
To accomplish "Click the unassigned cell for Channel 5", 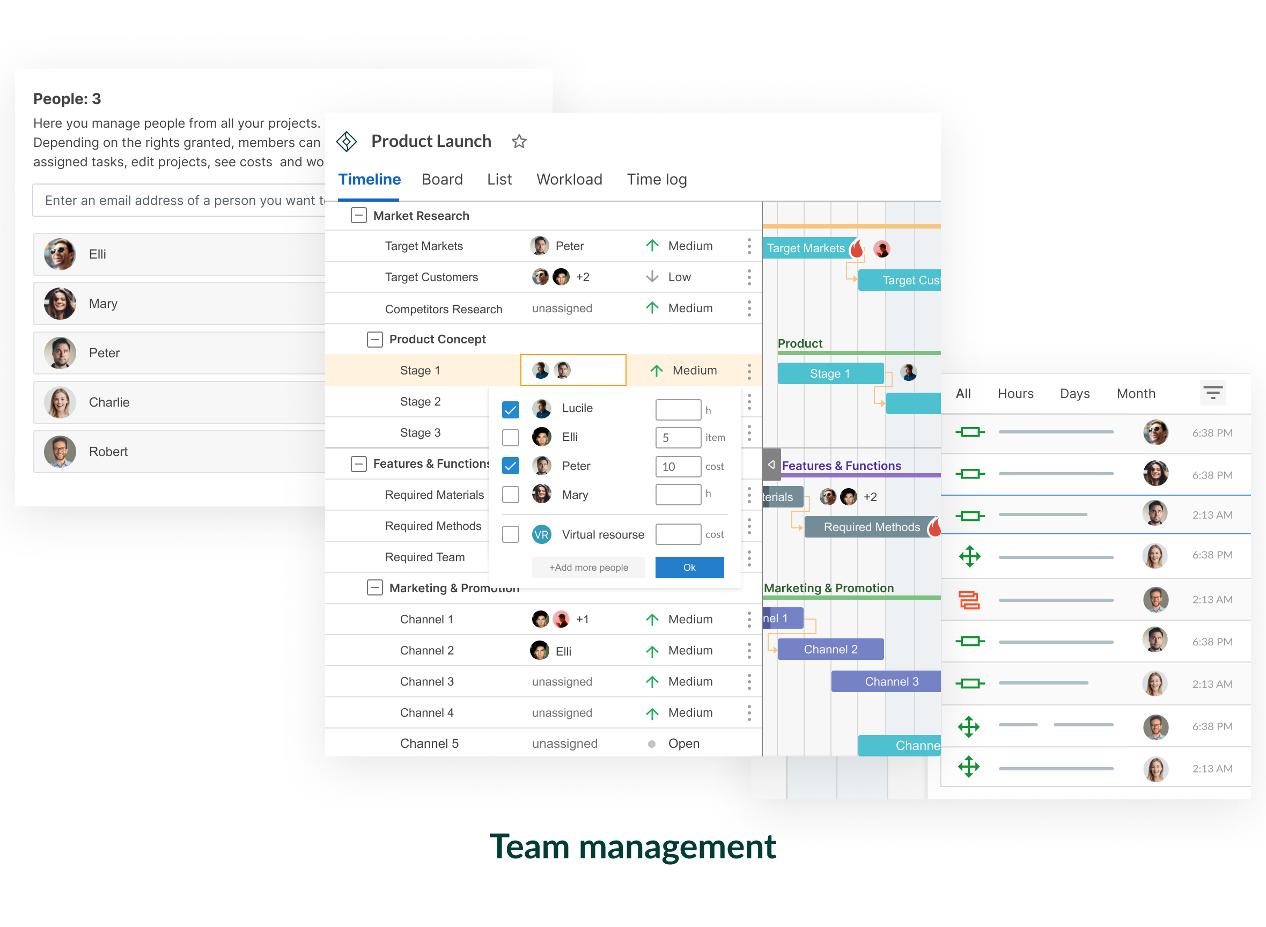I will pos(564,744).
